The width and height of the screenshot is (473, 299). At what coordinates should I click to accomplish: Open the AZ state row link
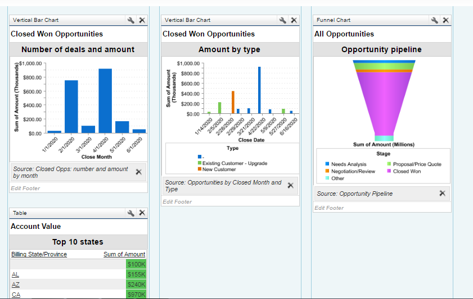coord(15,284)
